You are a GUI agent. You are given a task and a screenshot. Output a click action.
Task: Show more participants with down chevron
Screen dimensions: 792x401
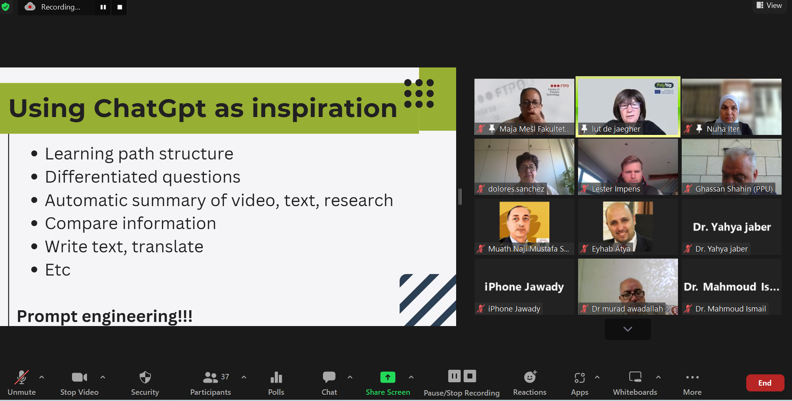[x=628, y=329]
